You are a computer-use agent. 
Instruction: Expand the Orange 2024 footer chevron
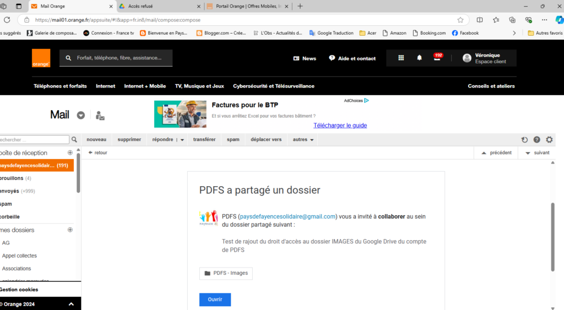click(x=71, y=304)
